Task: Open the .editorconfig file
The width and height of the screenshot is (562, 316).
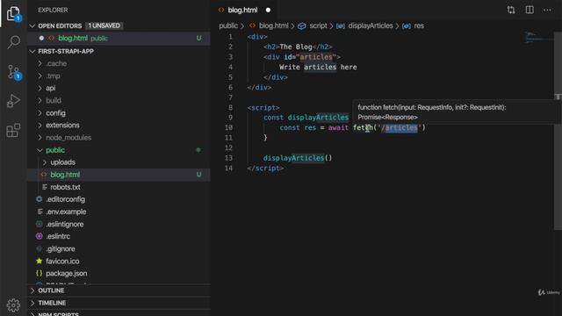Action: pyautogui.click(x=119, y=199)
